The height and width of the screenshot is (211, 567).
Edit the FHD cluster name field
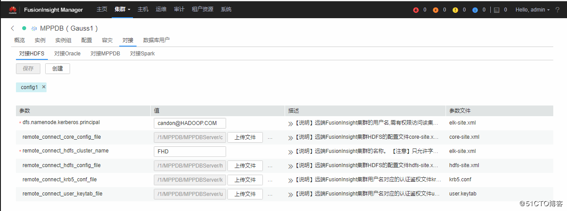coord(190,152)
